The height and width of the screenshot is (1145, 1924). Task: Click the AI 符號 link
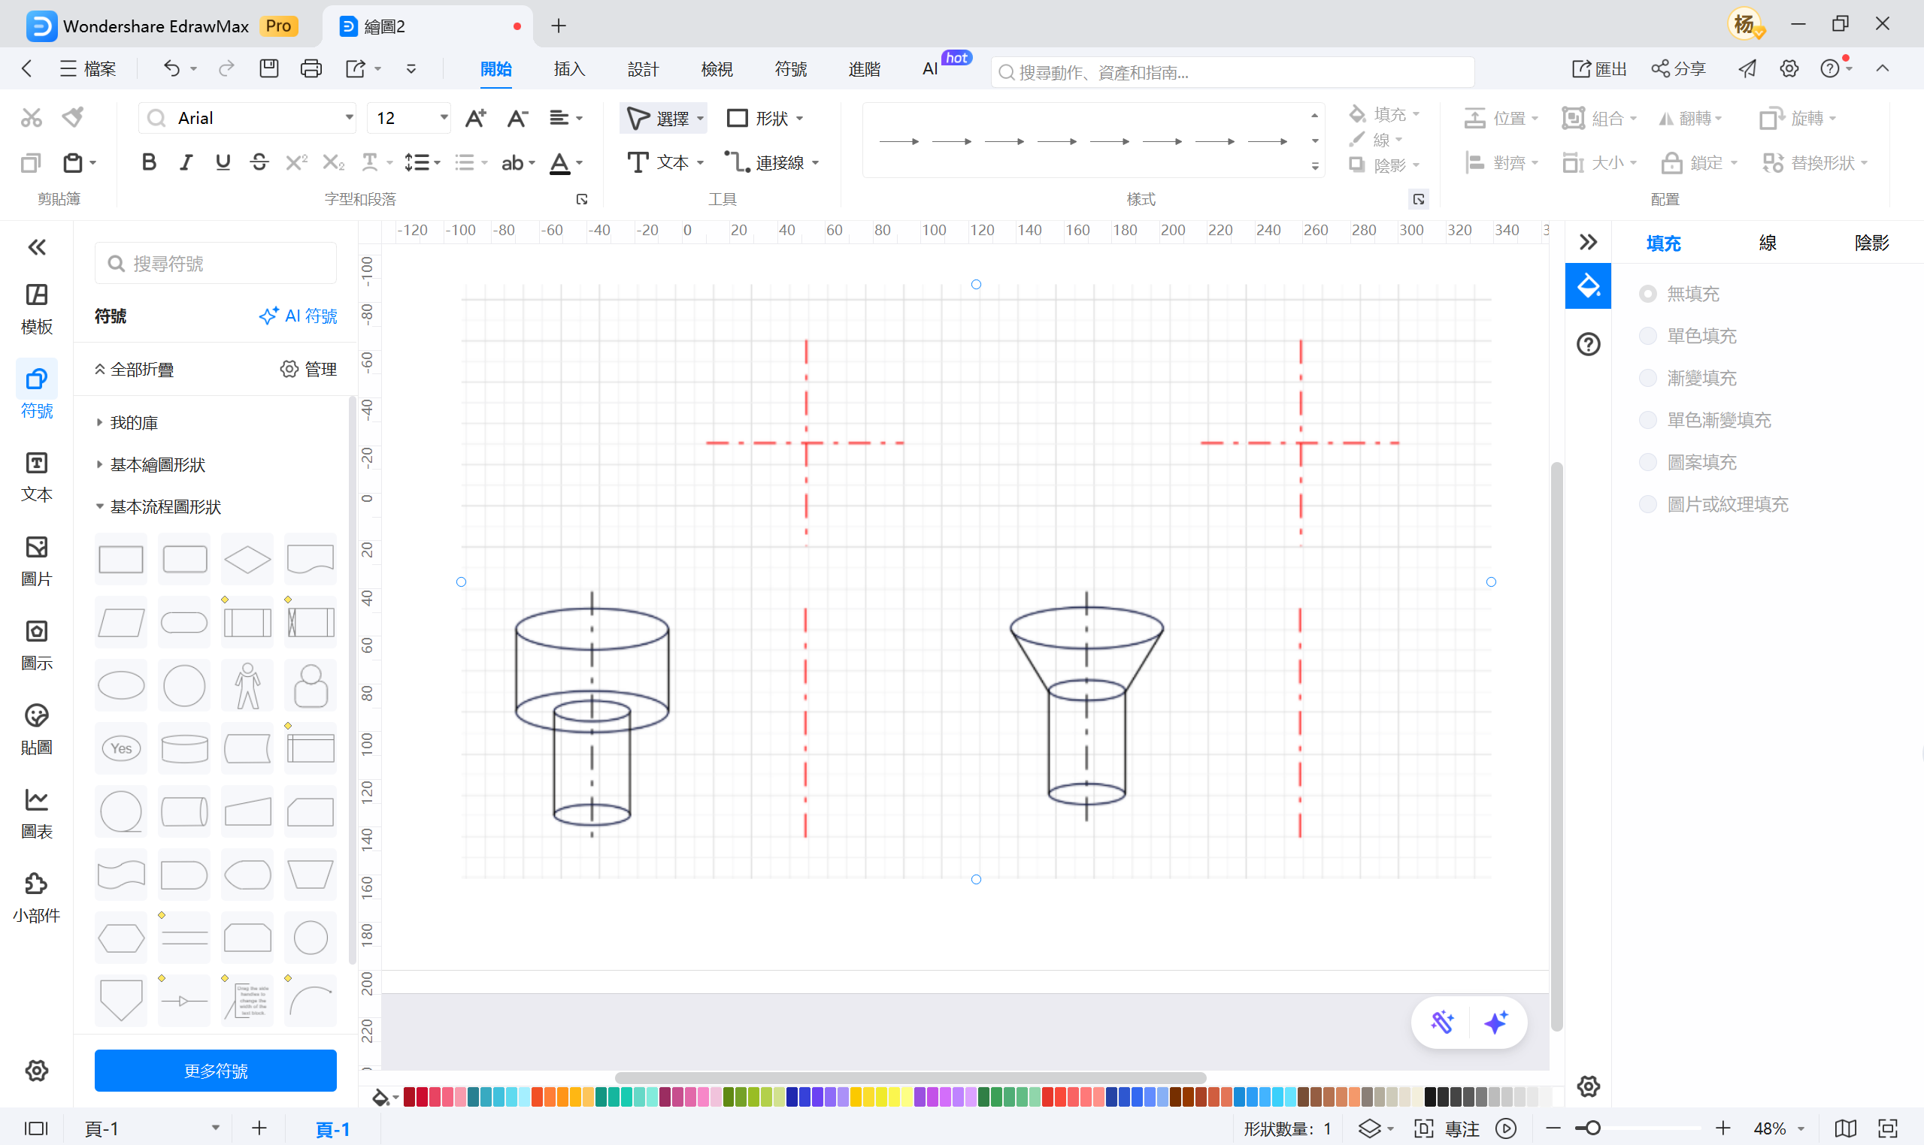pyautogui.click(x=298, y=316)
